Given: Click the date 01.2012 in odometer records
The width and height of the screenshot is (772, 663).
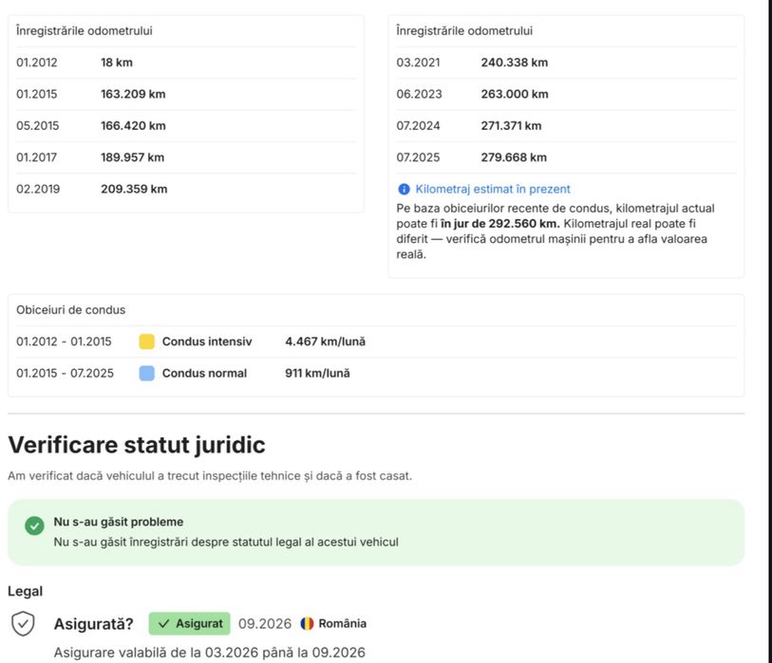Looking at the screenshot, I should pos(36,63).
